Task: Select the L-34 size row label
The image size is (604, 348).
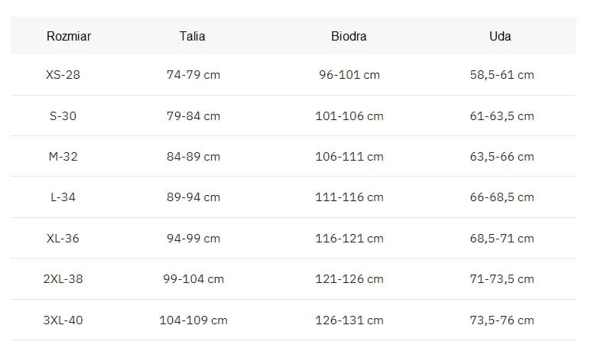Action: click(63, 197)
